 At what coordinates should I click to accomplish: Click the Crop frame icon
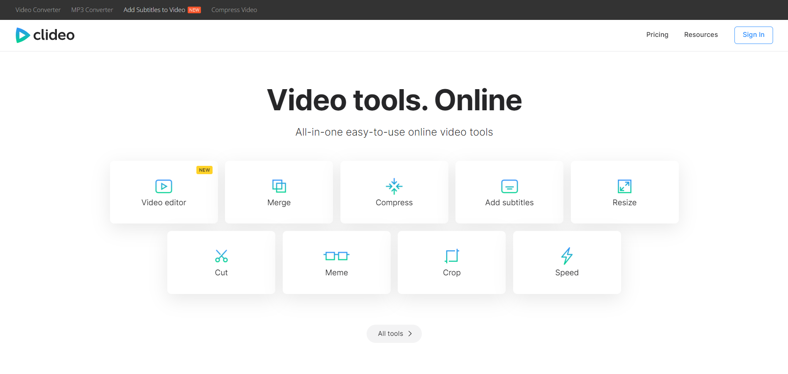click(452, 256)
